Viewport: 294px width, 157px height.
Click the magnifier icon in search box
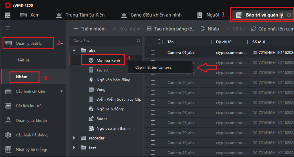139,41
